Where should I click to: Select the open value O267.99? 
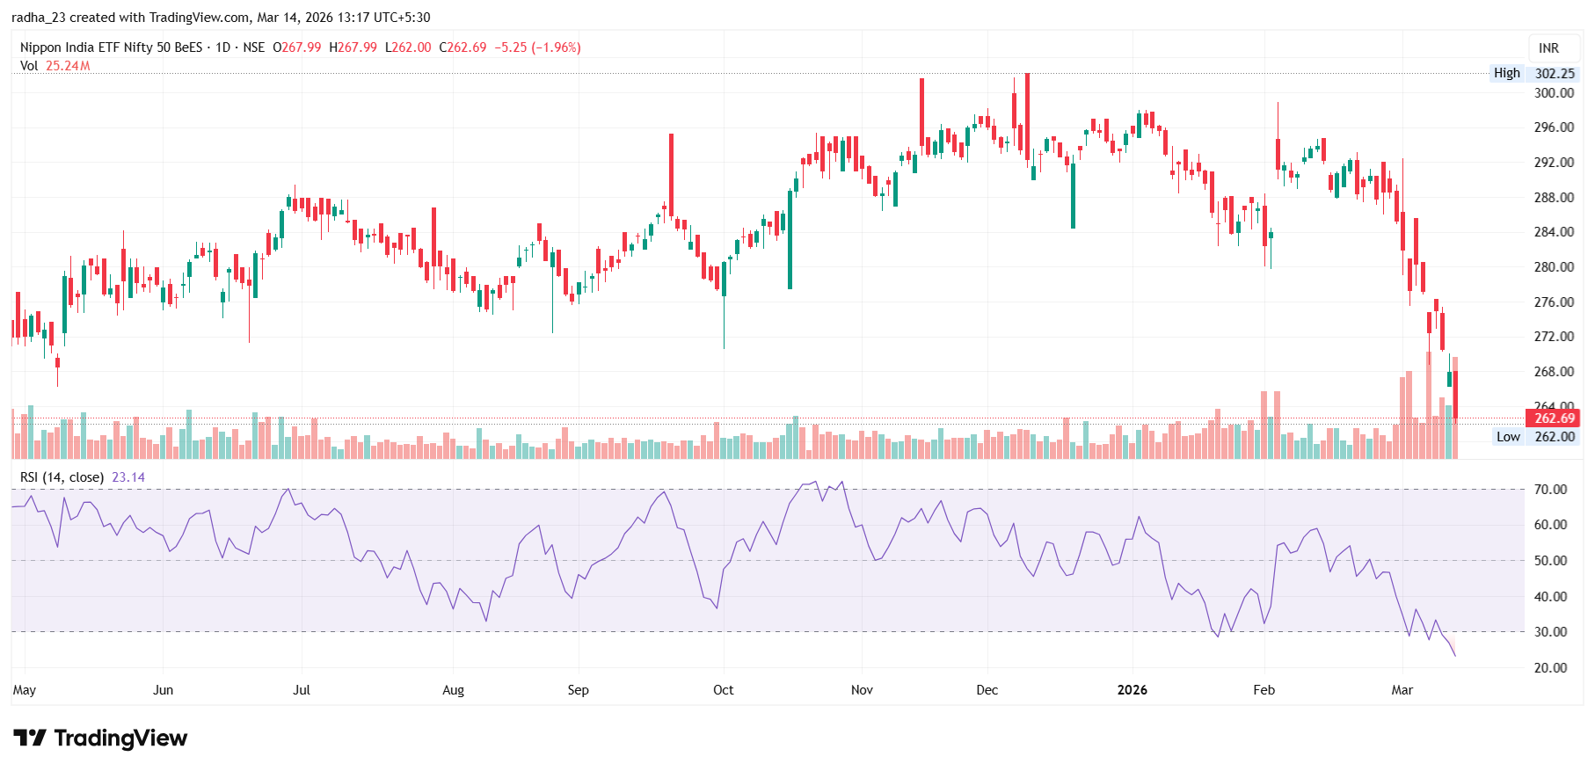297,47
